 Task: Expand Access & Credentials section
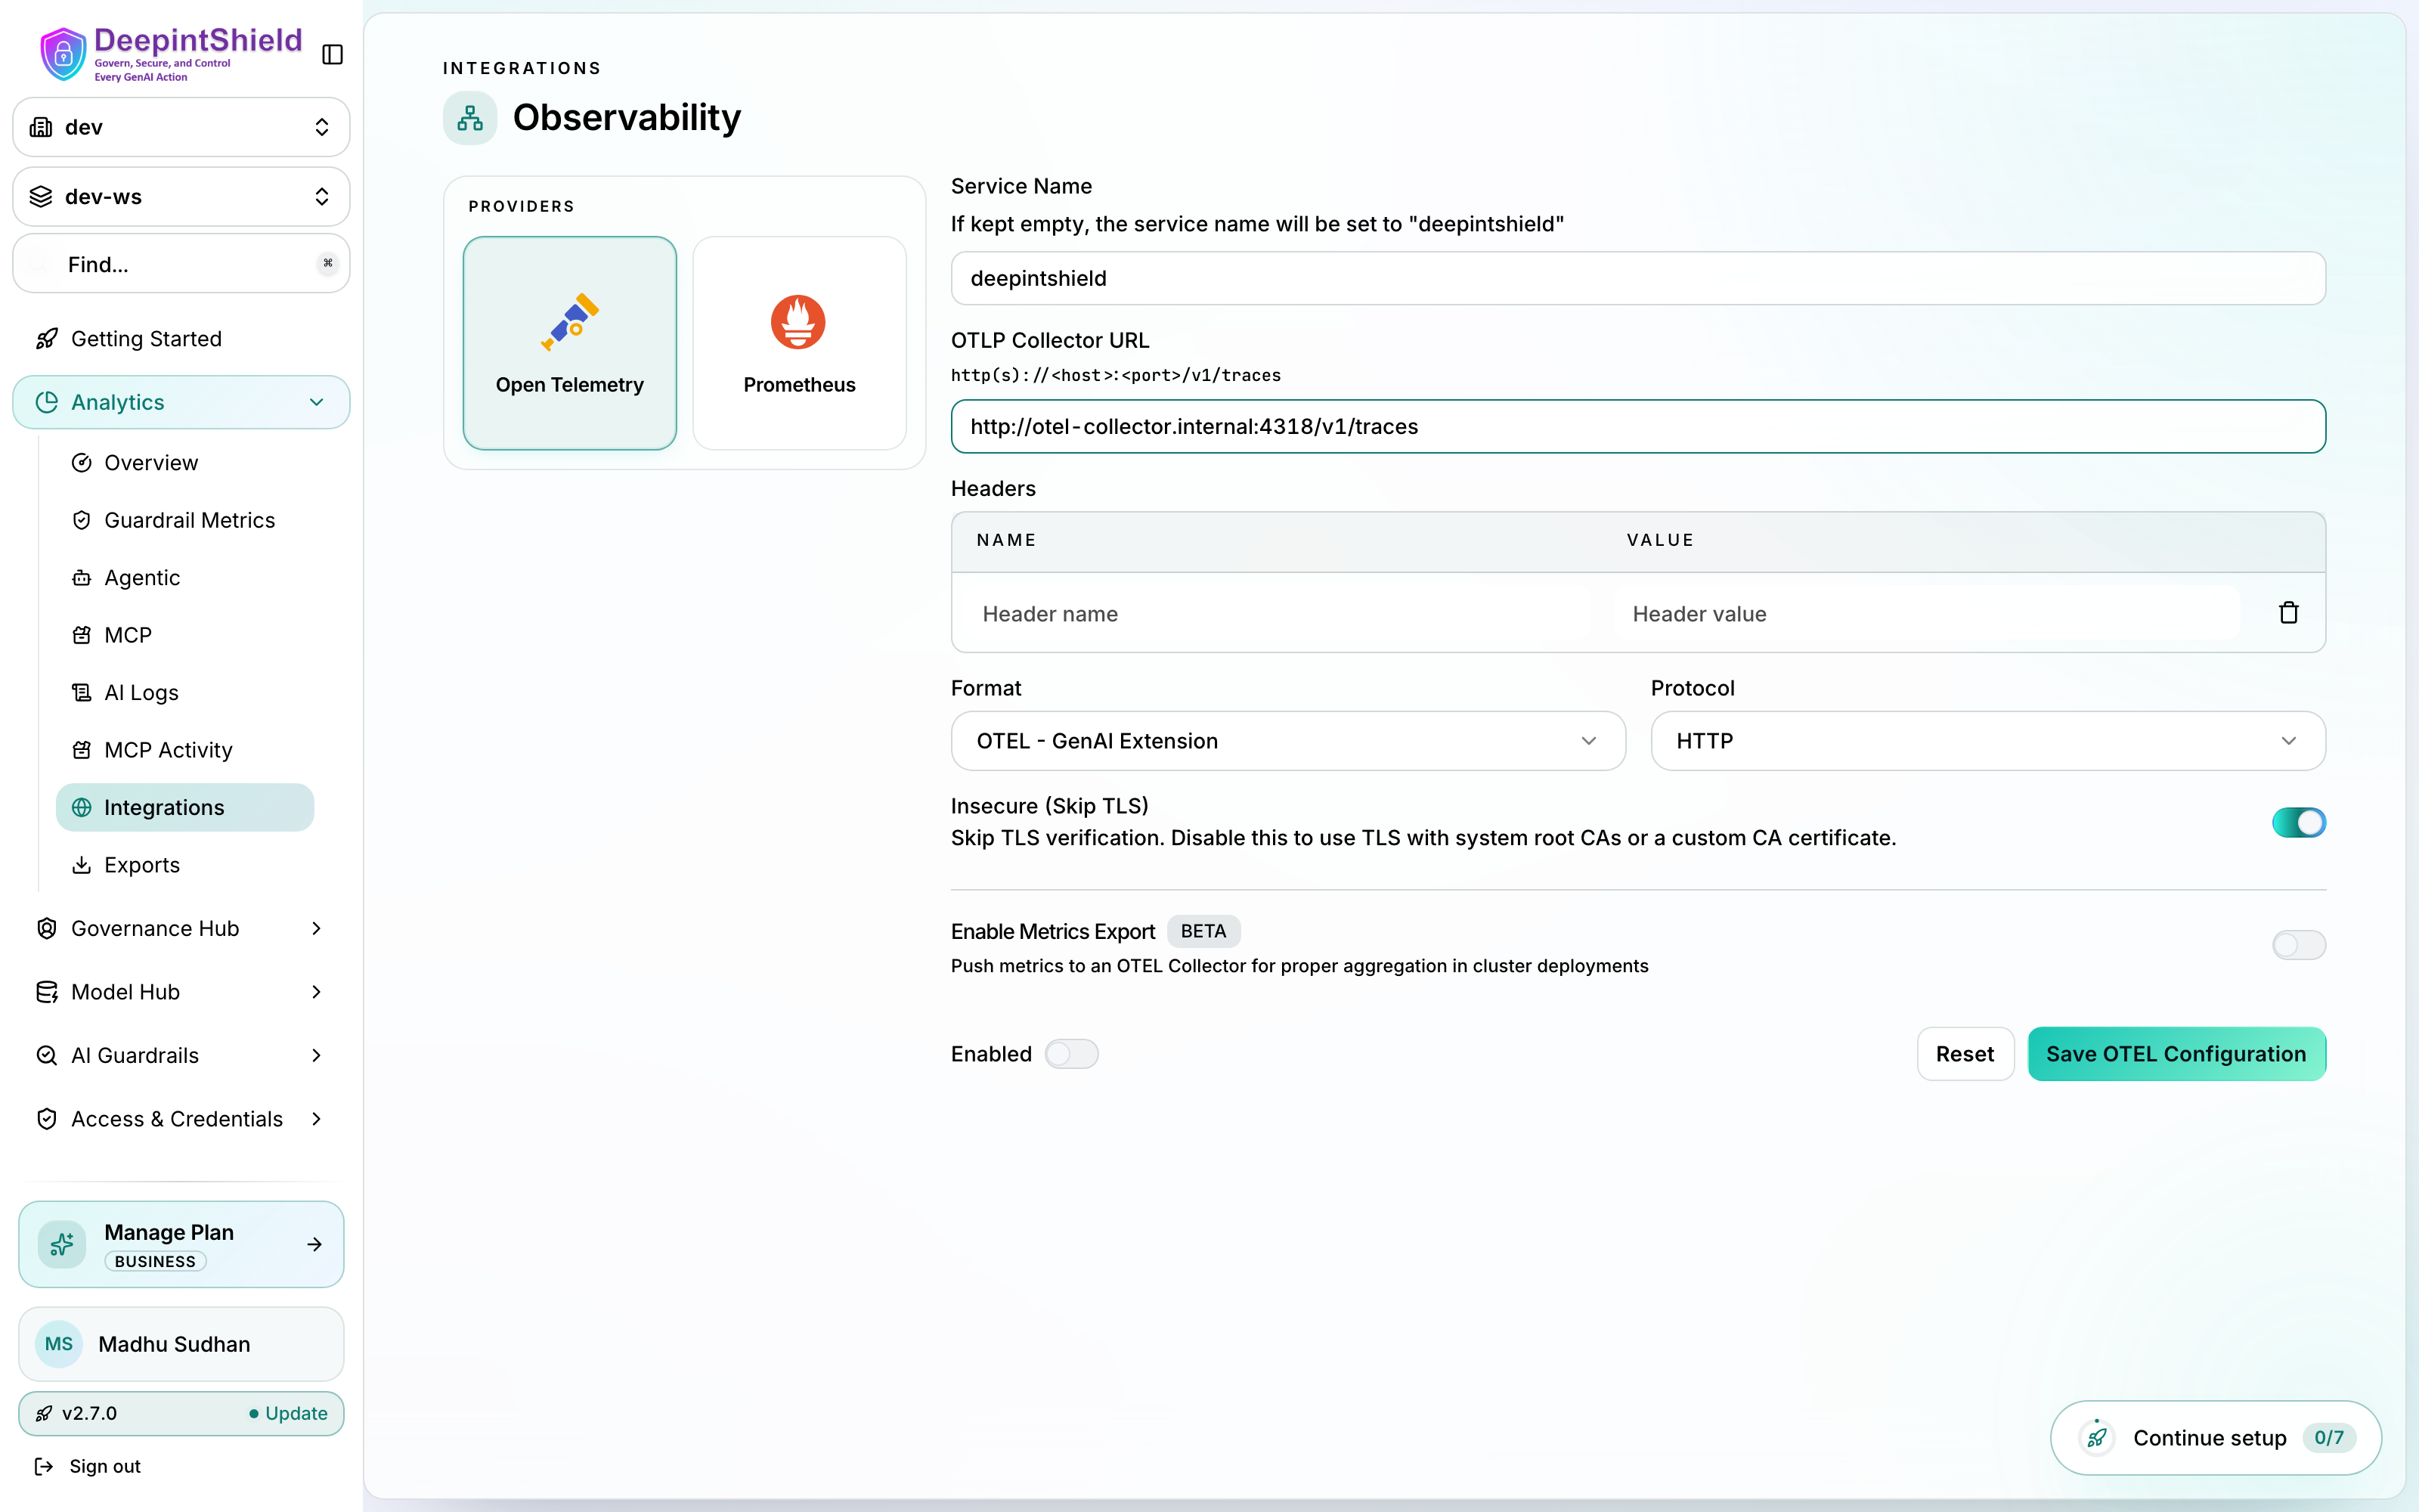click(x=181, y=1119)
